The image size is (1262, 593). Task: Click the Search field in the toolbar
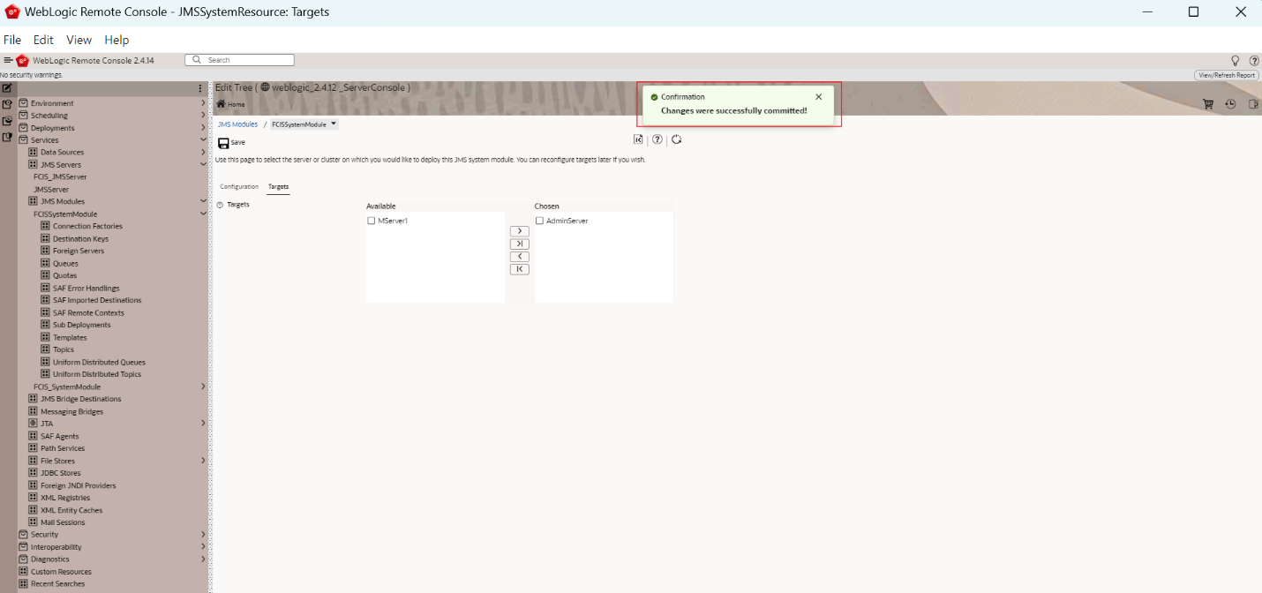(x=239, y=60)
